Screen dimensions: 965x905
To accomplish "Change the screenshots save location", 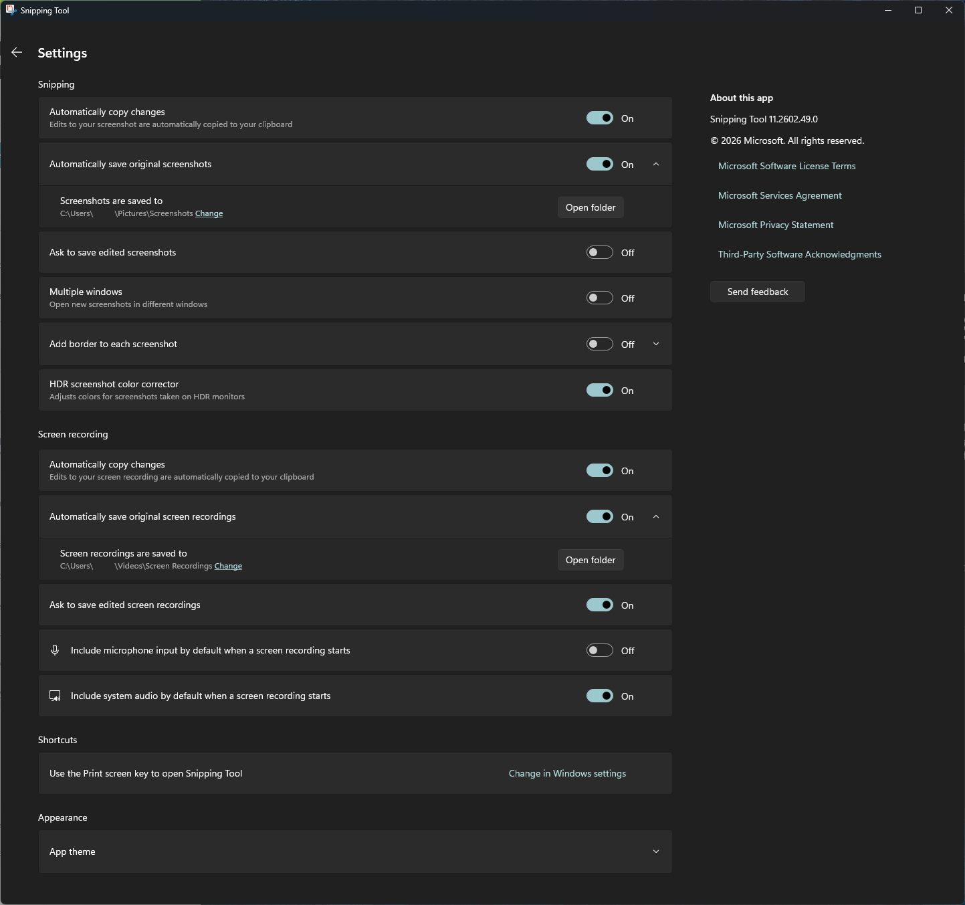I will pyautogui.click(x=209, y=213).
